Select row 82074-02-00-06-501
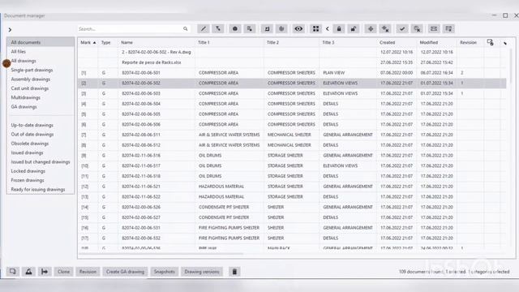This screenshot has height=292, width=519. pyautogui.click(x=292, y=72)
